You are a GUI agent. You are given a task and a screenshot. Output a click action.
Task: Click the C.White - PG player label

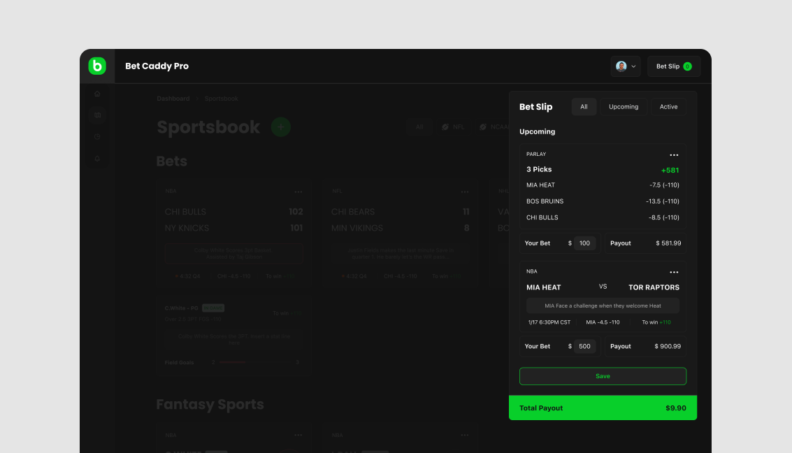tap(181, 308)
